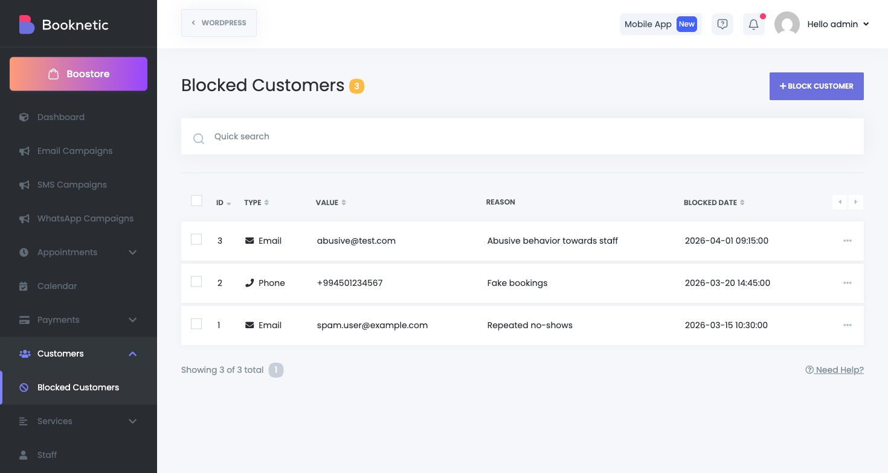Open three-dot menu for spam.user@example.com row
Viewport: 888px width, 473px height.
pos(847,325)
